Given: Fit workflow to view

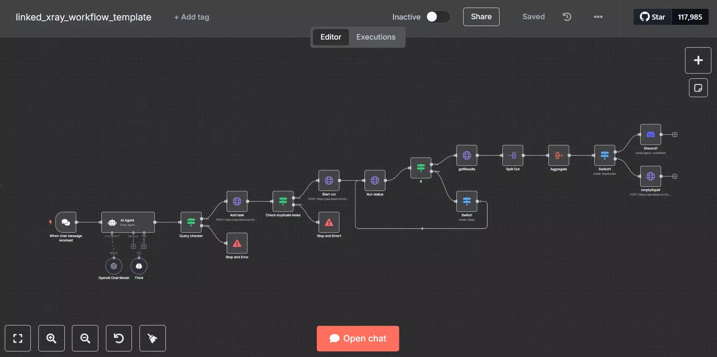Looking at the screenshot, I should pyautogui.click(x=18, y=338).
